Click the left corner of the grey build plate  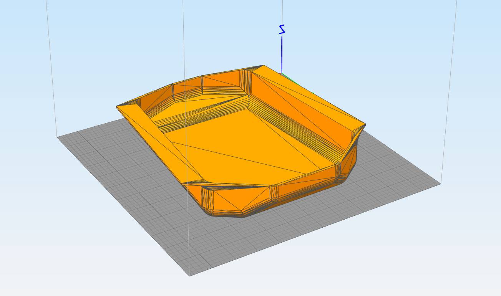[58, 137]
